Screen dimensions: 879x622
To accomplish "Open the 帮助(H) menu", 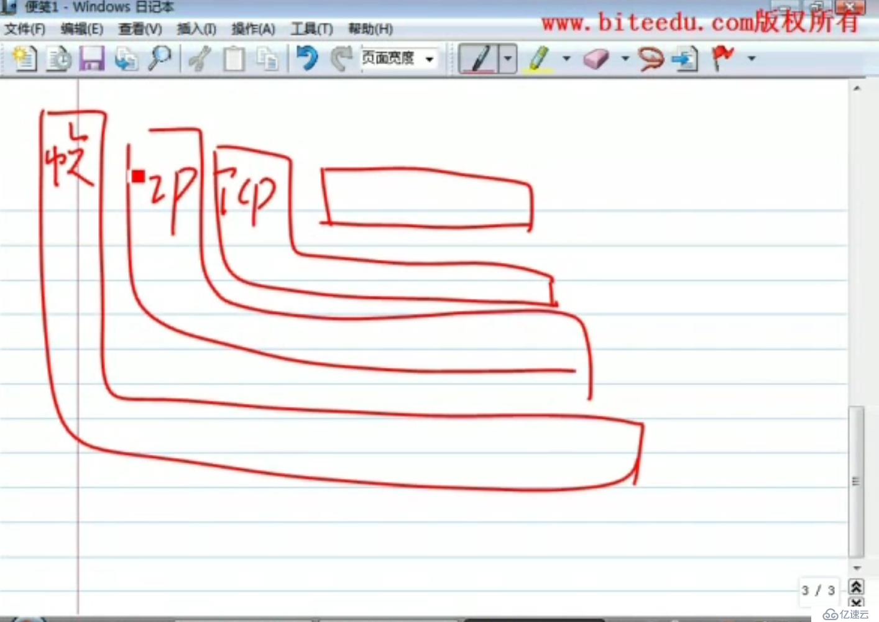I will coord(370,29).
